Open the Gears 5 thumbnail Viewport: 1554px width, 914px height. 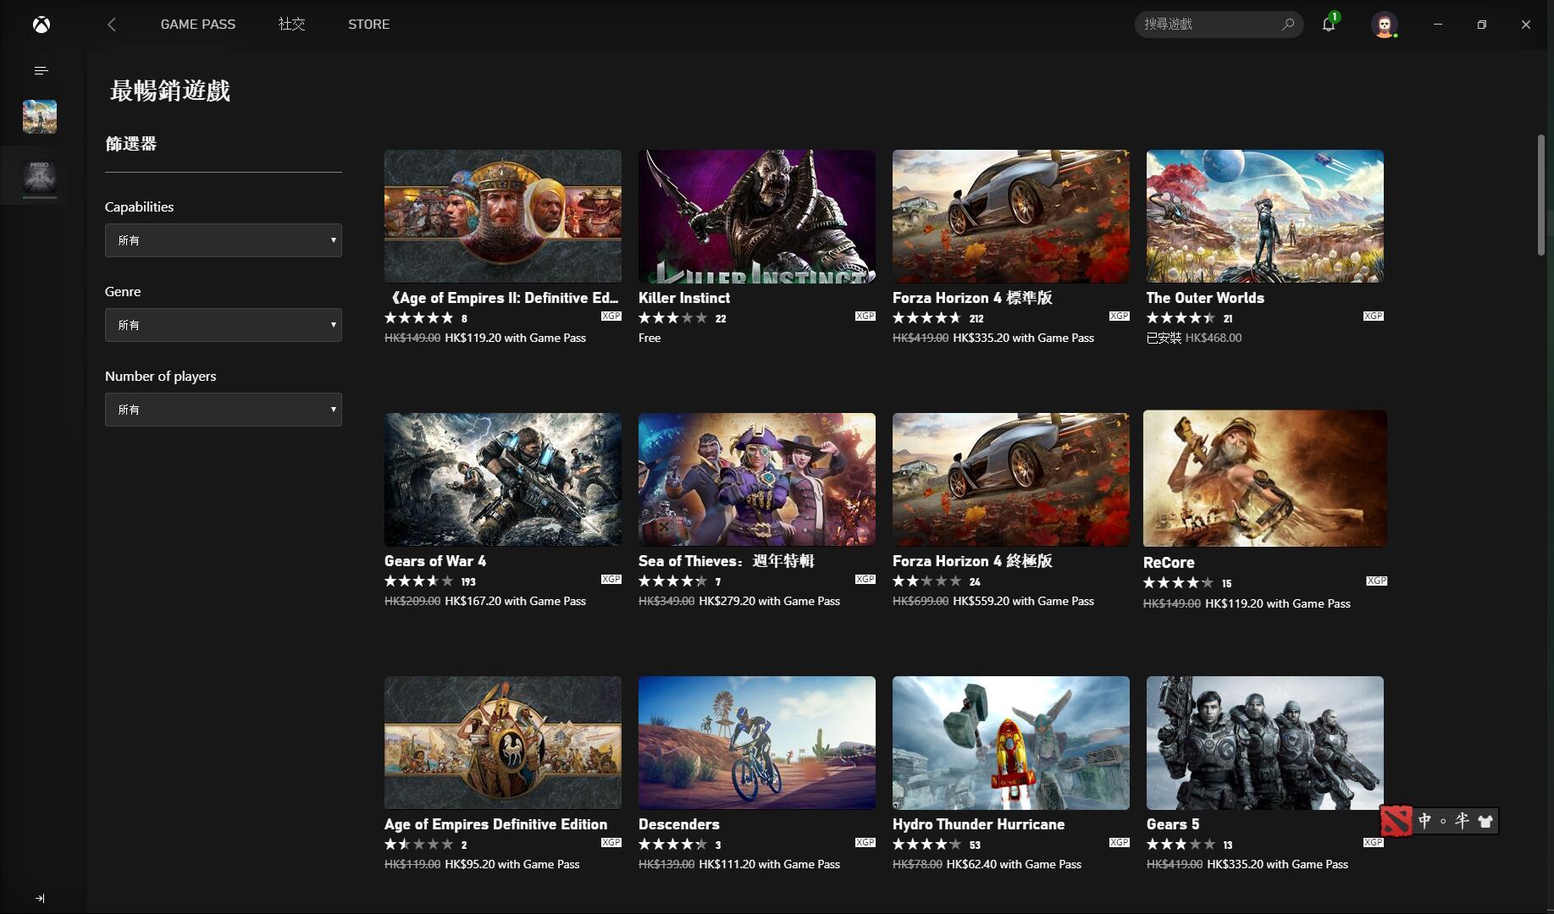(x=1265, y=743)
